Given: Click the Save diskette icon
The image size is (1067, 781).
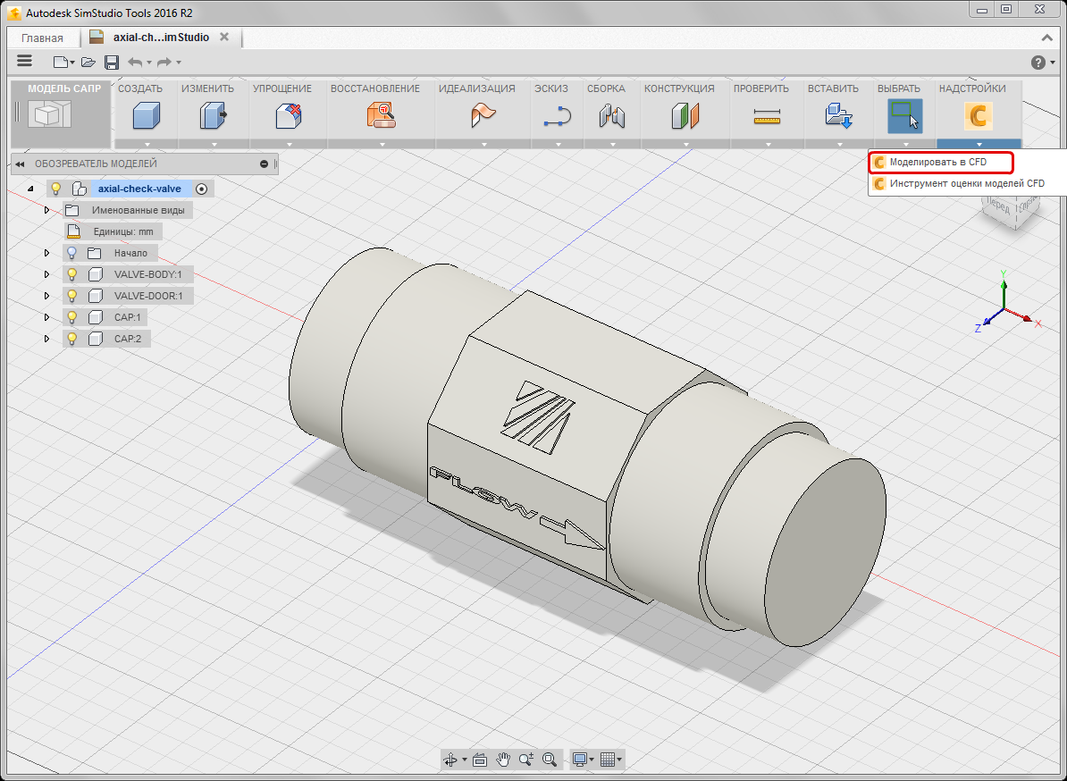Looking at the screenshot, I should coord(112,62).
